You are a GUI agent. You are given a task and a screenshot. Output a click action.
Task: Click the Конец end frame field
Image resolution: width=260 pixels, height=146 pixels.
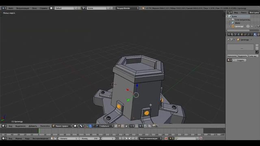coord(90,138)
